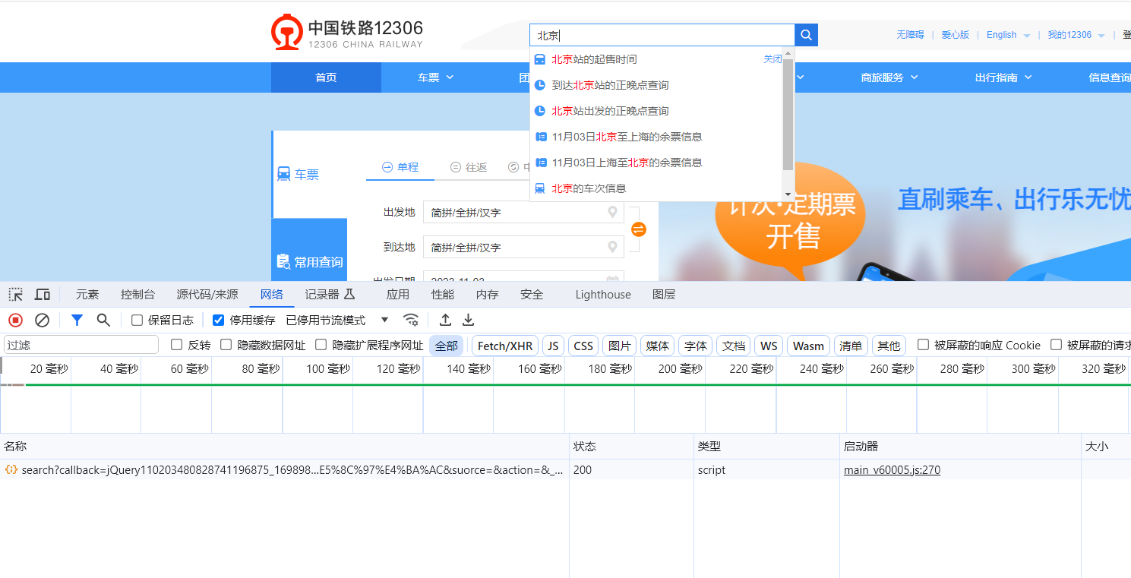Viewport: 1131px width, 578px height.
Task: Expand the 车票 navigation menu
Action: [435, 77]
